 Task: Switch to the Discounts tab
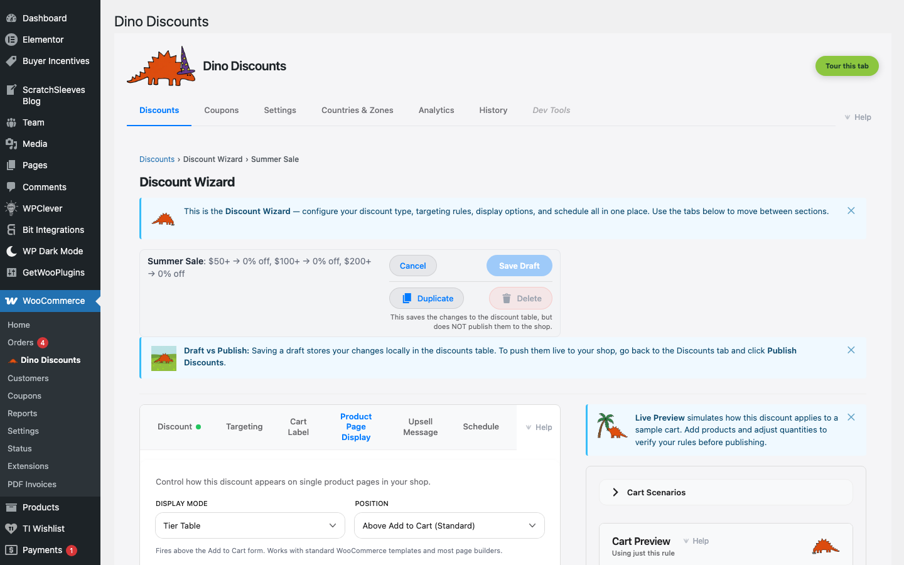pyautogui.click(x=159, y=110)
